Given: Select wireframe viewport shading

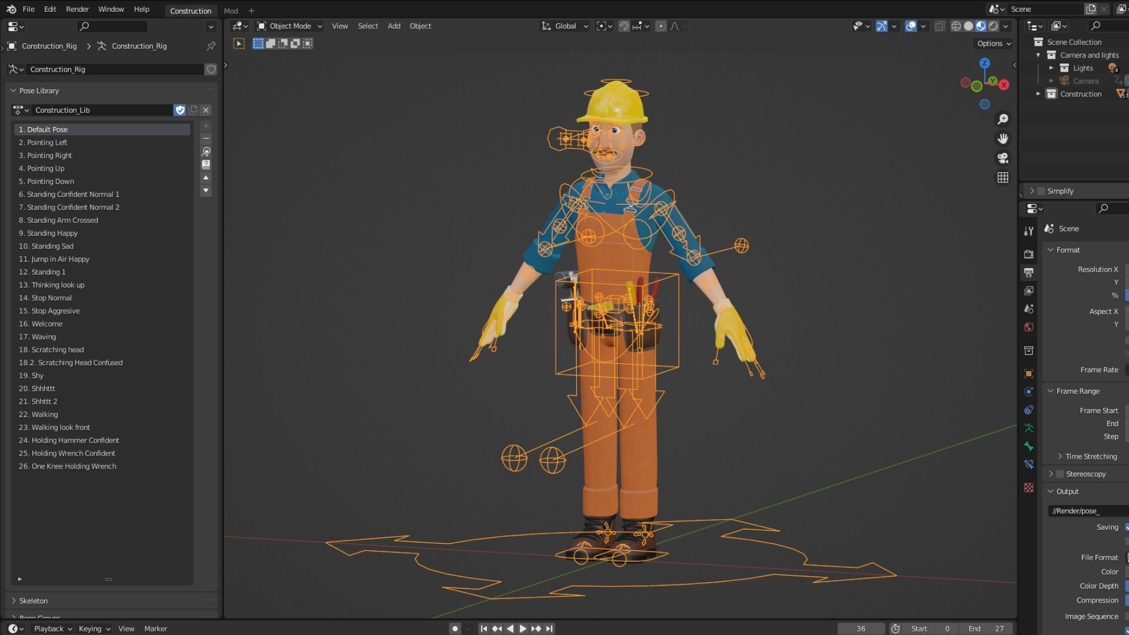Looking at the screenshot, I should click(956, 26).
